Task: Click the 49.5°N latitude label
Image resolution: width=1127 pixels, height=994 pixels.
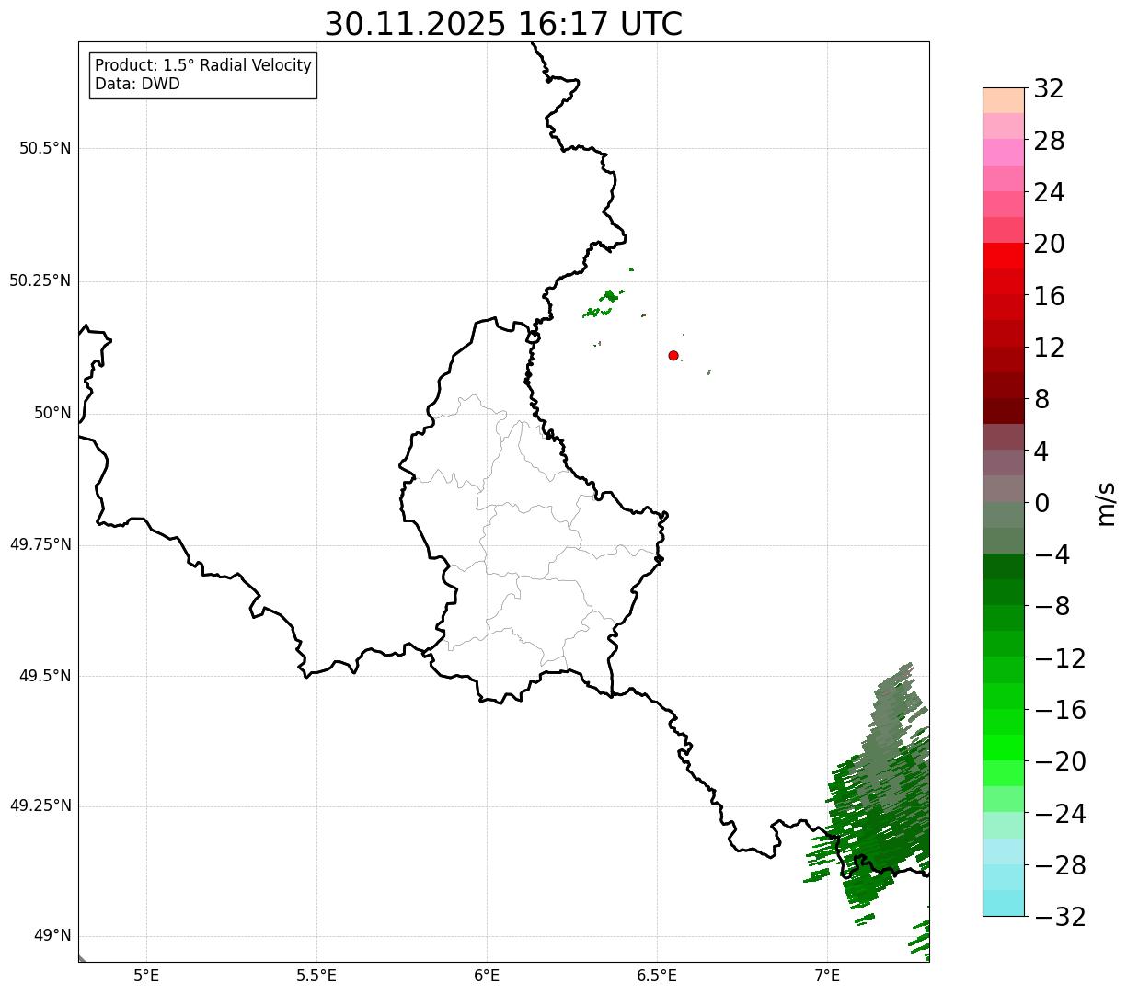Action: [45, 677]
